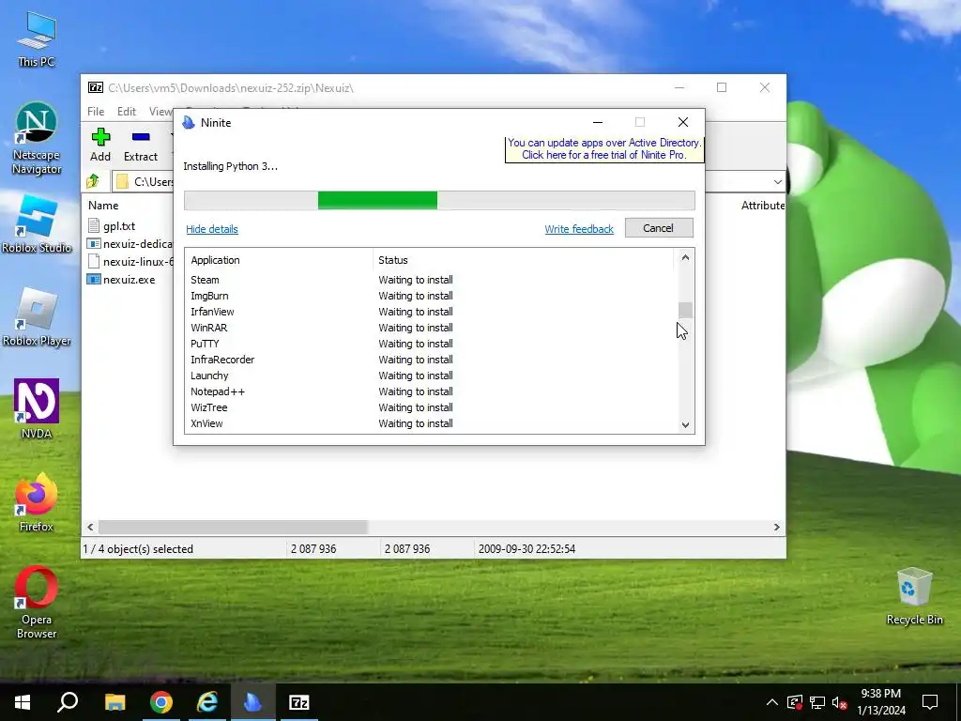Sort by Name column in 7-Zip
Viewport: 961px width, 721px height.
103,206
